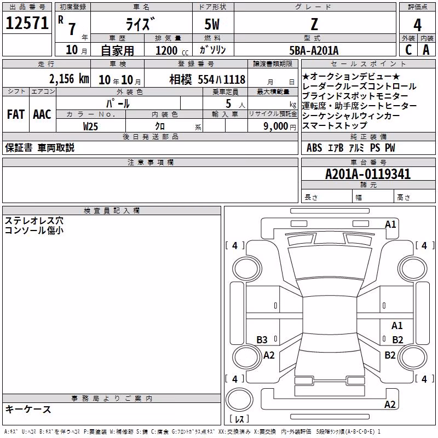The height and width of the screenshot is (438, 438).
Task: Click the 長さ dimension field
Action: (326, 197)
